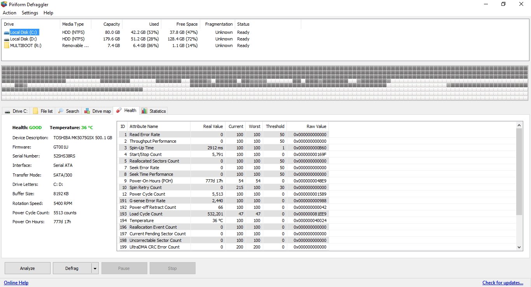
Task: Click the Status column header
Action: click(x=268, y=24)
